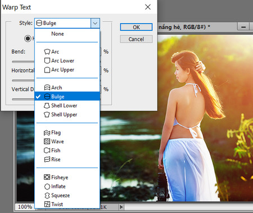Click the Bulge icon in highlighted row
The image size is (253, 213).
(47, 97)
